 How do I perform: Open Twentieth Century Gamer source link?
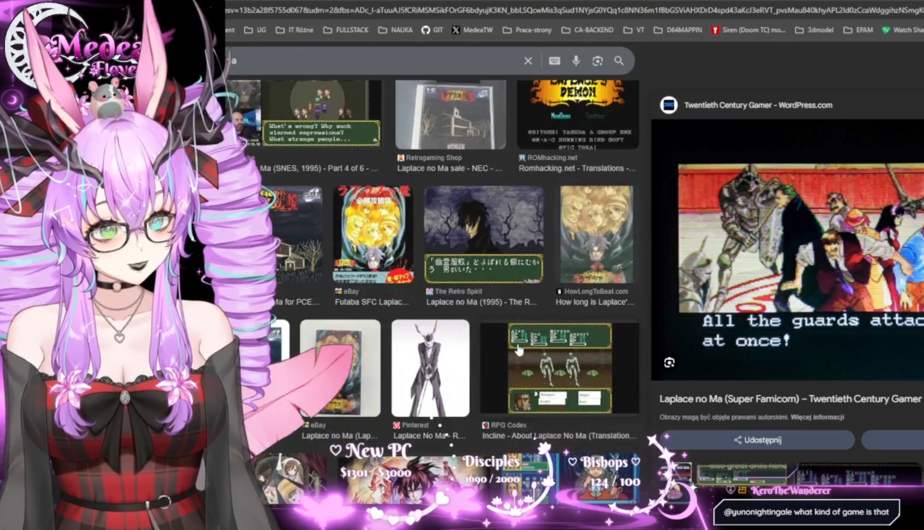pyautogui.click(x=757, y=105)
